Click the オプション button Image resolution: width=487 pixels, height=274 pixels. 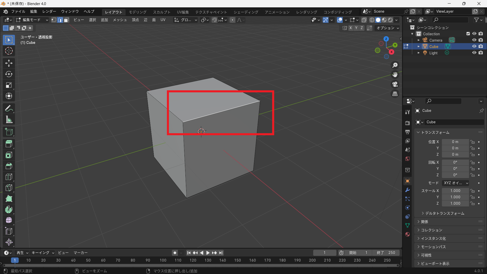tap(387, 28)
